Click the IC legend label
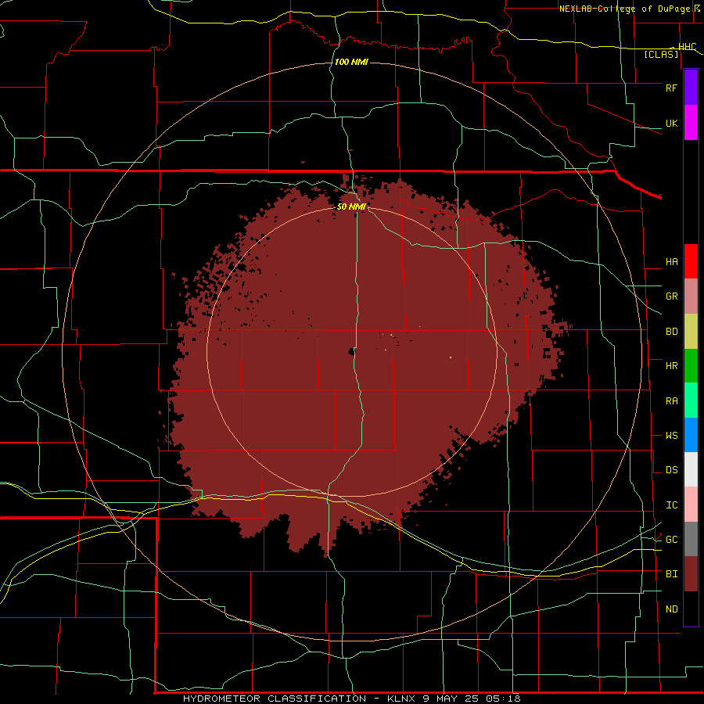704x704 pixels. [x=671, y=505]
